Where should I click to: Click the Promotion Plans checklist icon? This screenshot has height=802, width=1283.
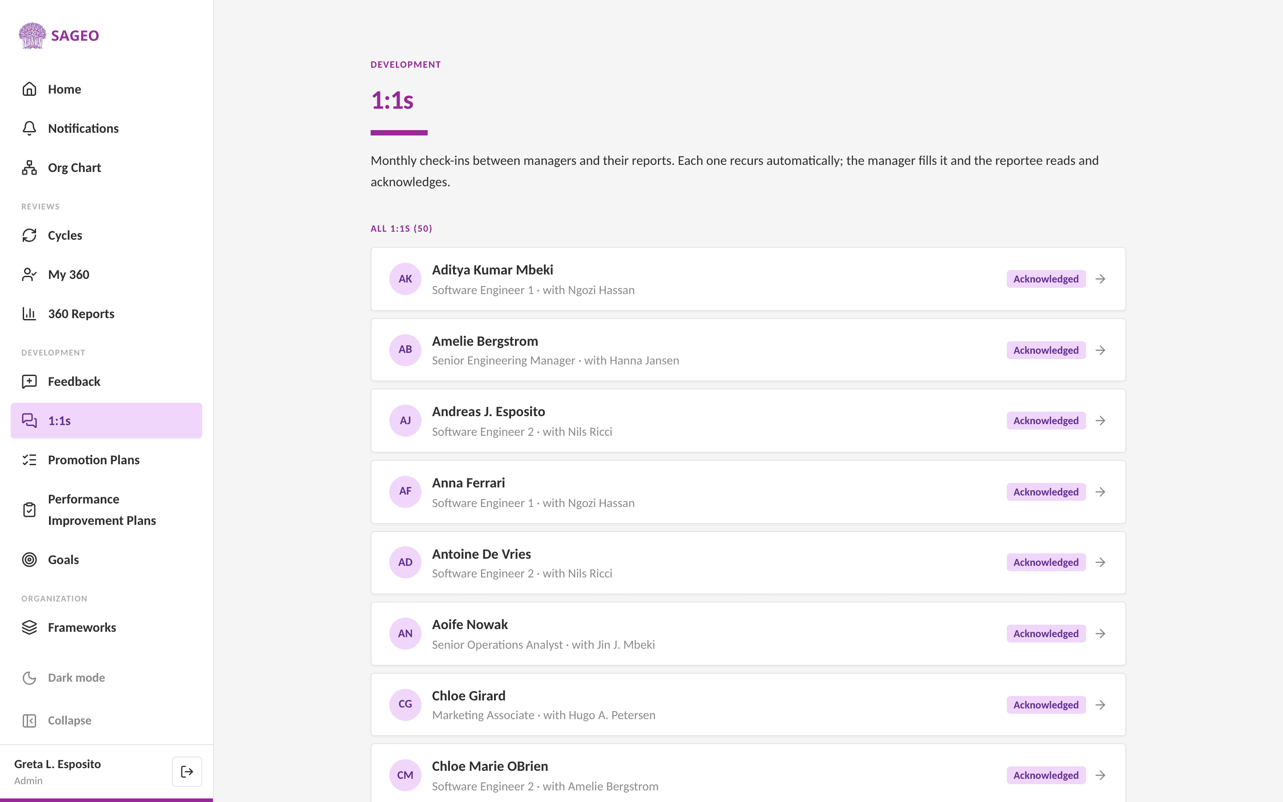[29, 460]
